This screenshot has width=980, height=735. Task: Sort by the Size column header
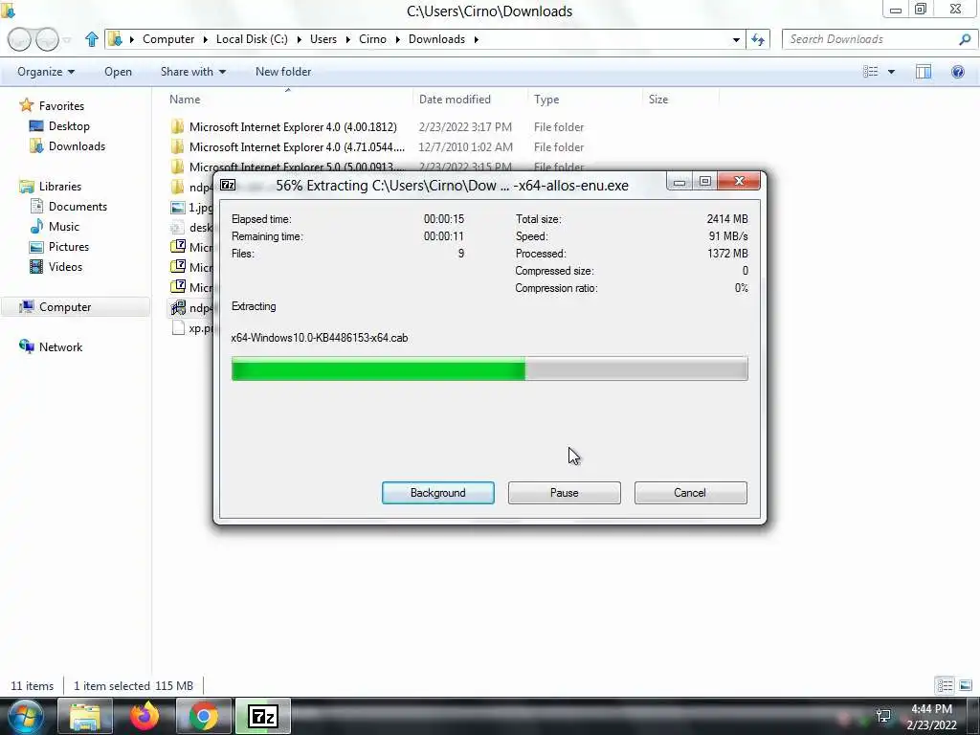point(658,99)
